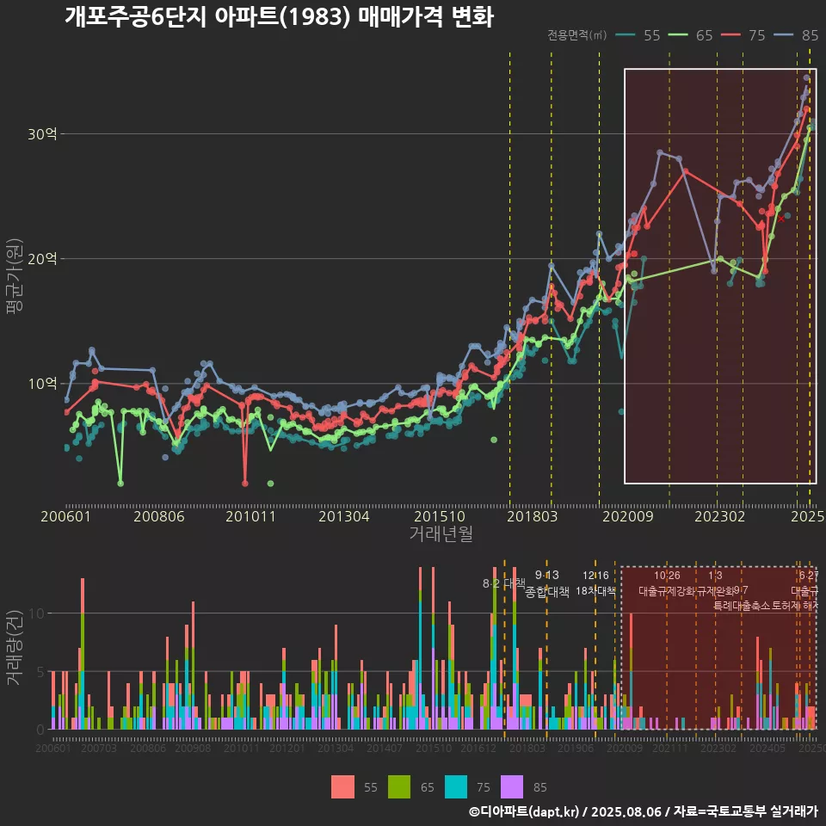Click 202405 on the volume chart x-axis
This screenshot has width=826, height=826.
767,748
